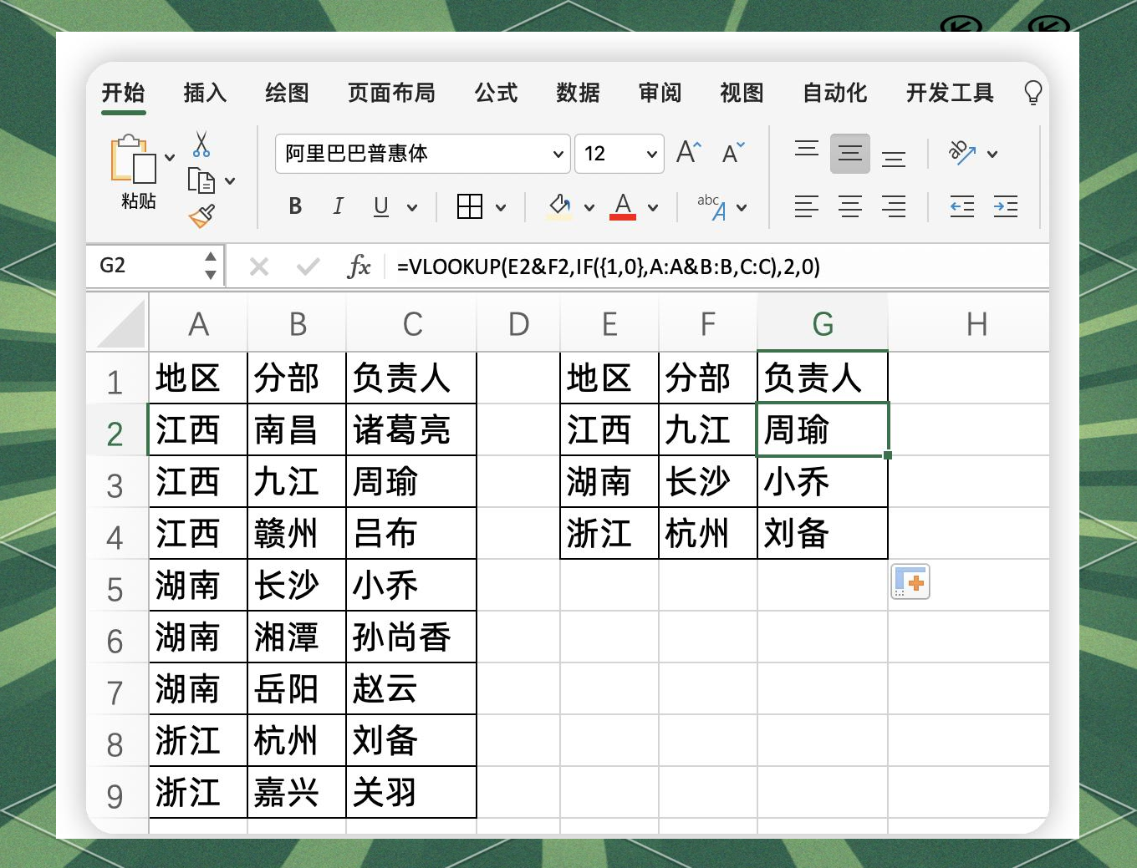Click the phonetic abc text icon
The height and width of the screenshot is (868, 1137).
[x=711, y=206]
